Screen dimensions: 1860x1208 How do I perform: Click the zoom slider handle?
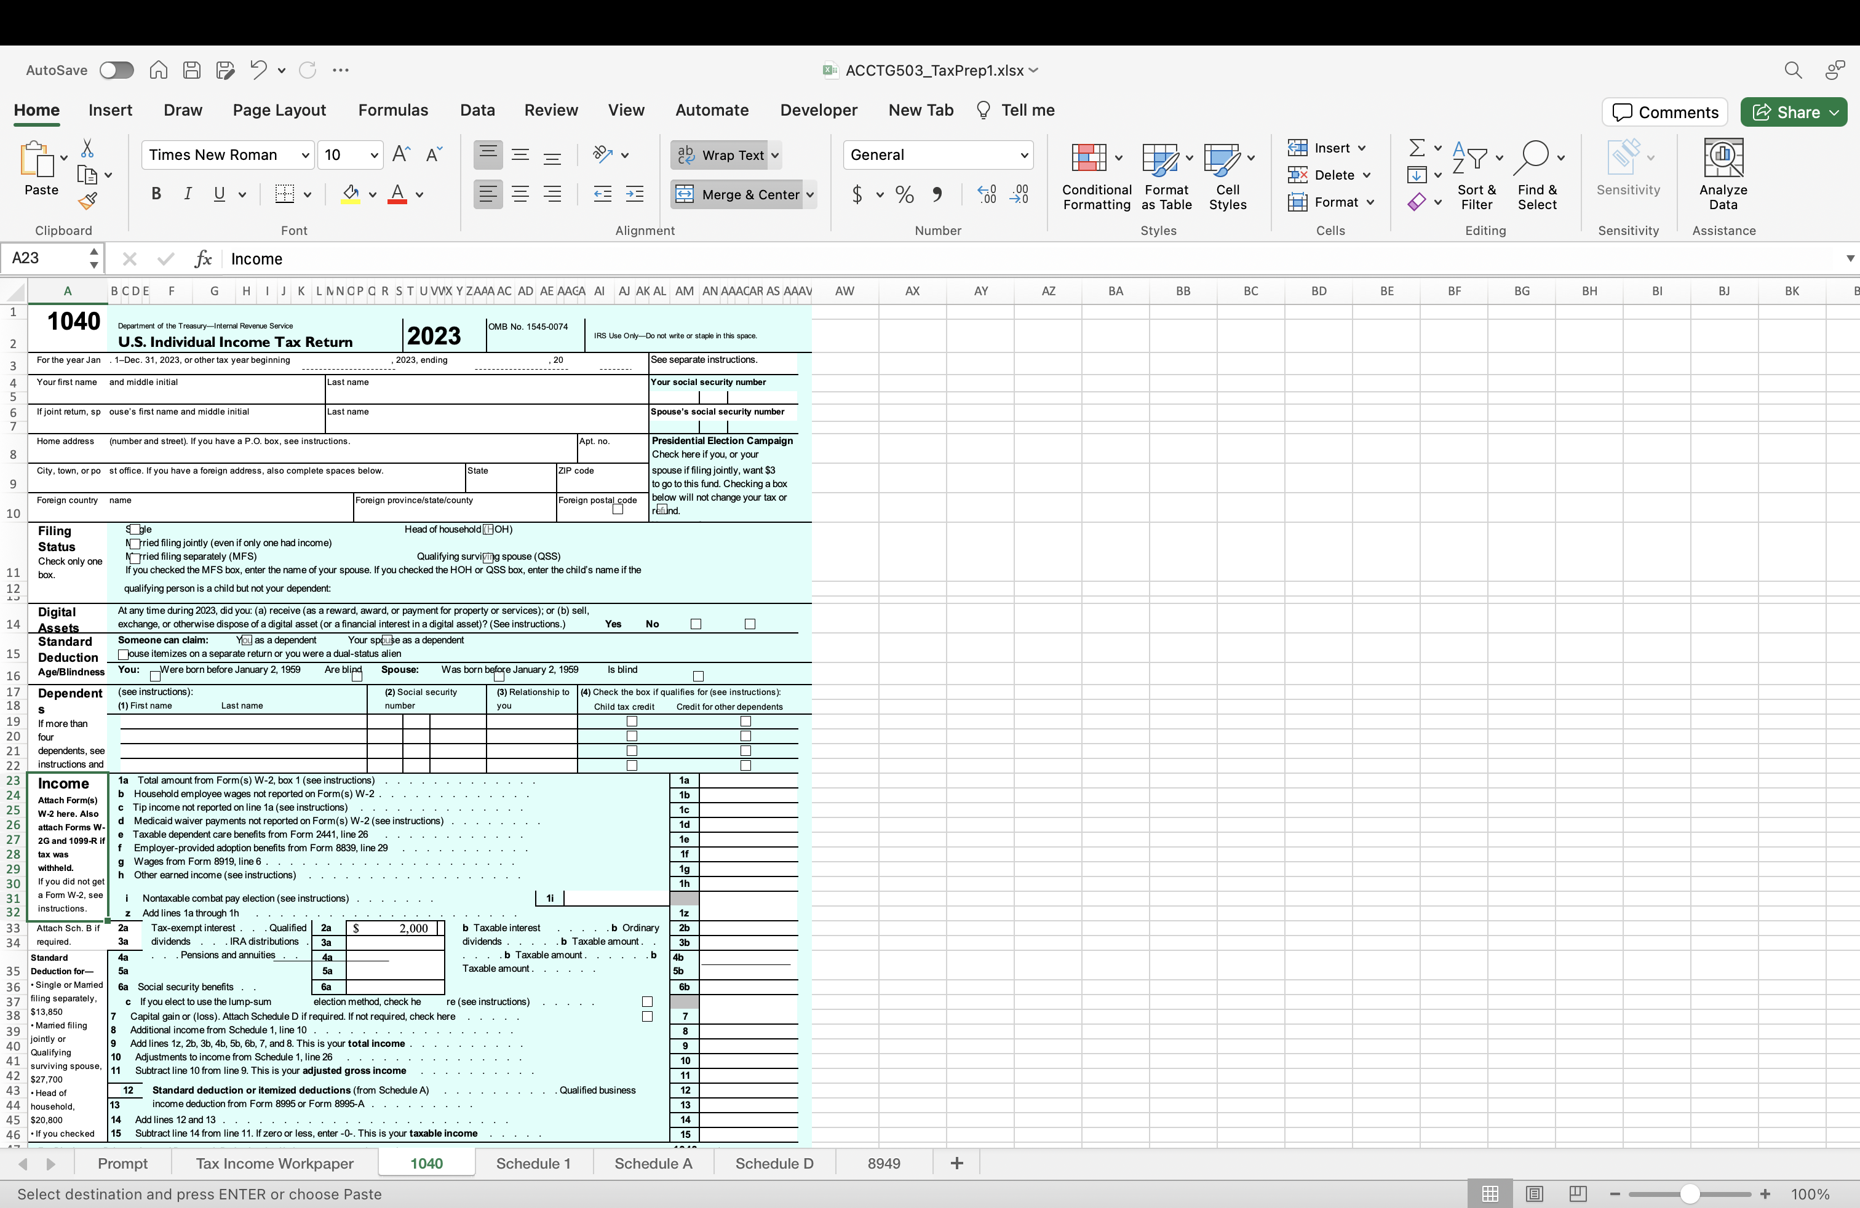(x=1690, y=1194)
